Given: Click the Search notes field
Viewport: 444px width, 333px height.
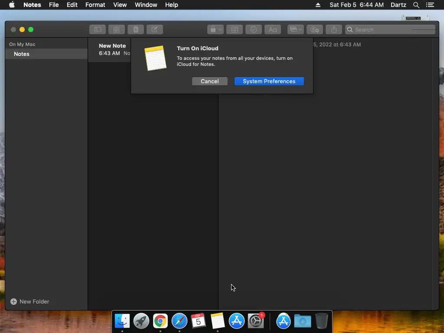Looking at the screenshot, I should click(390, 29).
